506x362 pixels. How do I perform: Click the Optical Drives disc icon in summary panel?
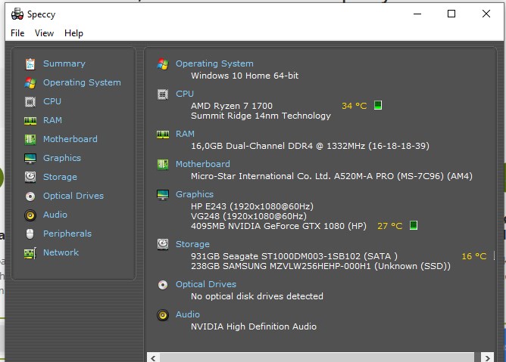pyautogui.click(x=163, y=285)
